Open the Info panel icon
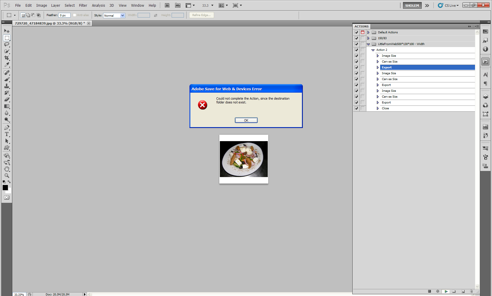This screenshot has height=296, width=492. [x=485, y=49]
